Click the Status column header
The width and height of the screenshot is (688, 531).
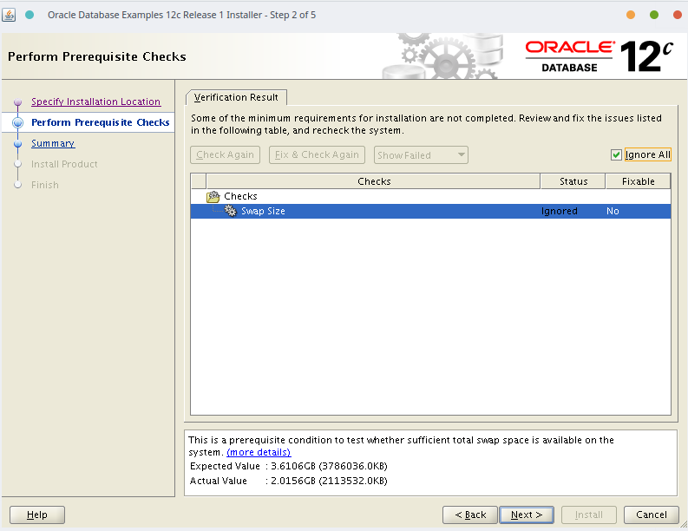(x=573, y=181)
